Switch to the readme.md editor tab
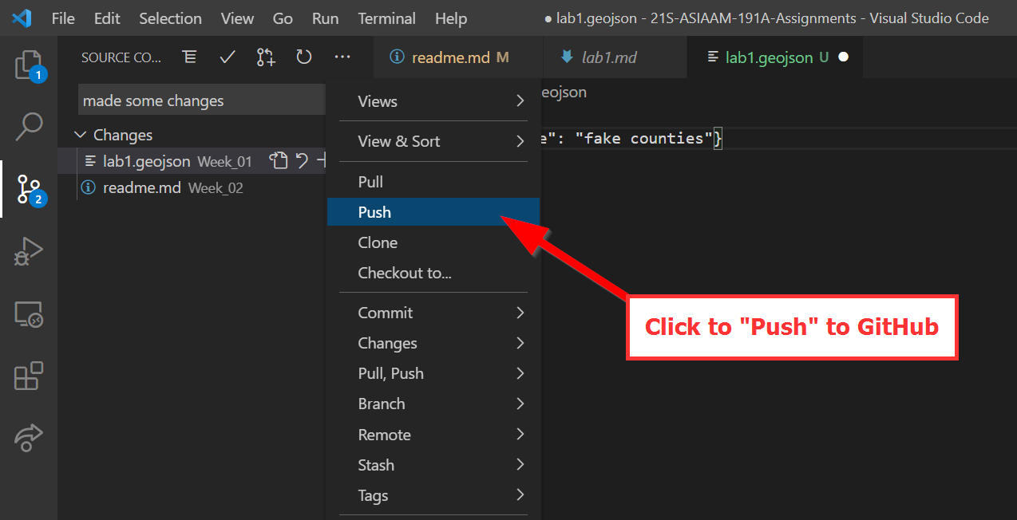Screen dimensions: 1017x520 pos(450,57)
